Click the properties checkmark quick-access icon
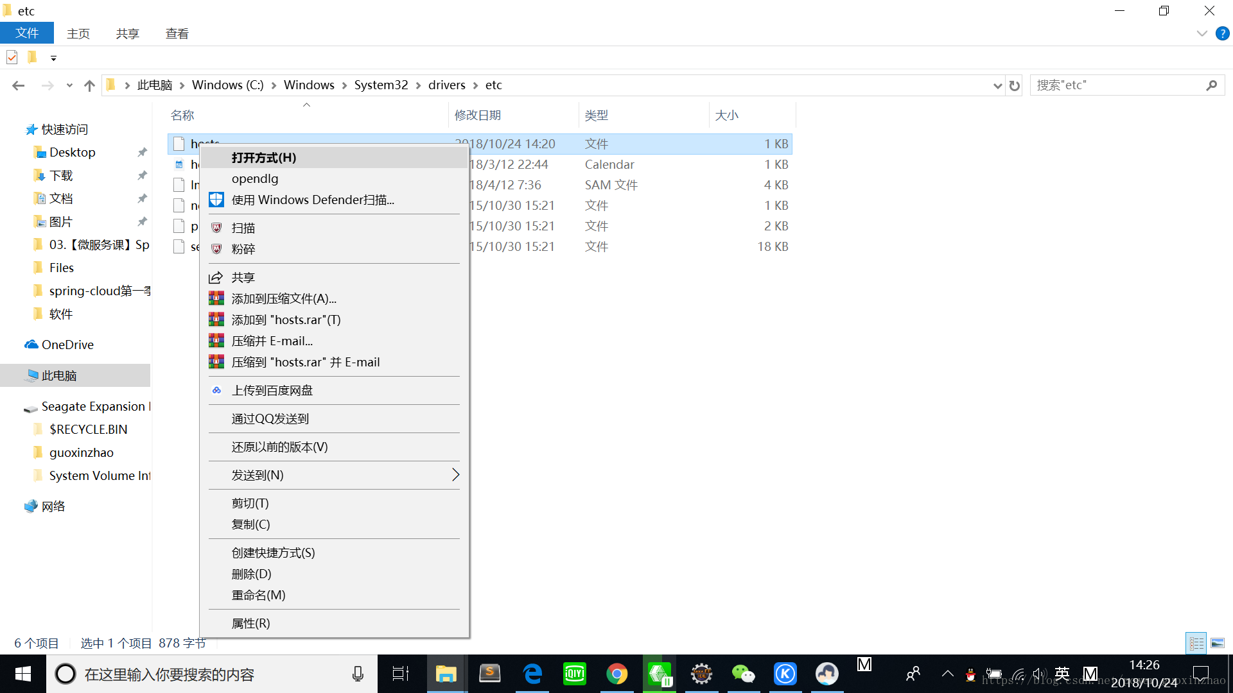This screenshot has width=1233, height=693. (x=12, y=57)
